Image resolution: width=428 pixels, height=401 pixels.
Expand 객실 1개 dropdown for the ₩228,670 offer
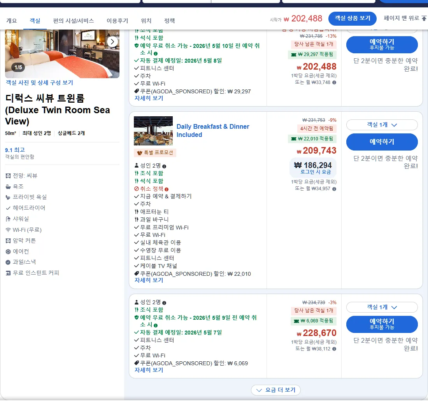382,307
